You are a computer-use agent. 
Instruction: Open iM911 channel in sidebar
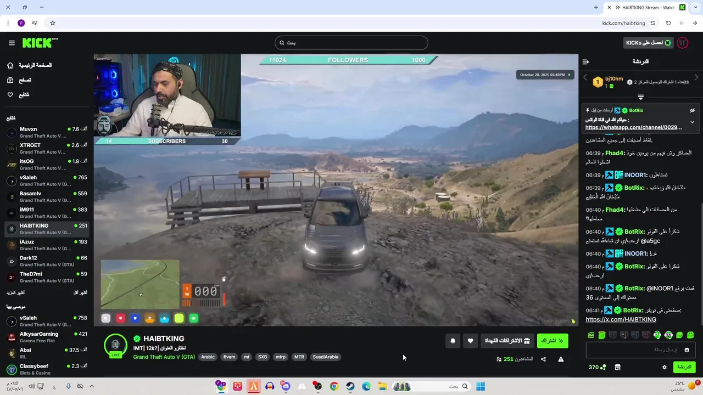click(x=47, y=213)
